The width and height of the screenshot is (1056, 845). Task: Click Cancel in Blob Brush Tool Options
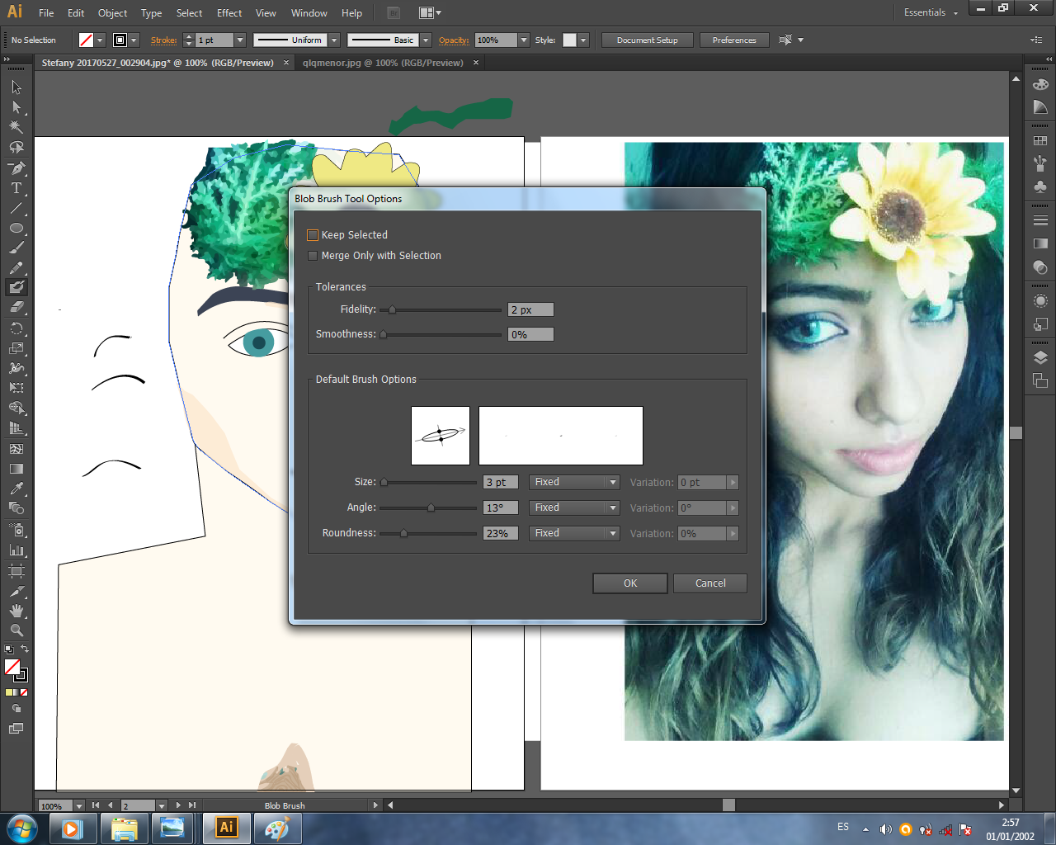pyautogui.click(x=710, y=583)
